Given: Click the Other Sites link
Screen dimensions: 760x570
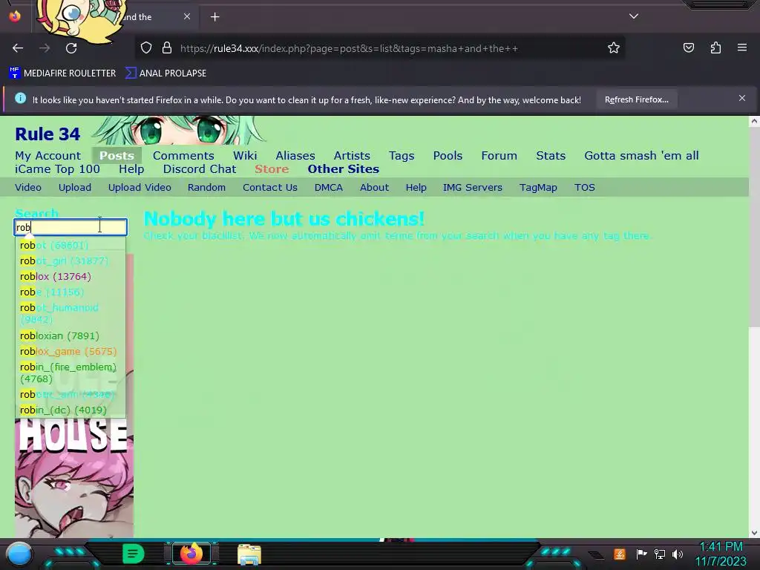Looking at the screenshot, I should [343, 169].
